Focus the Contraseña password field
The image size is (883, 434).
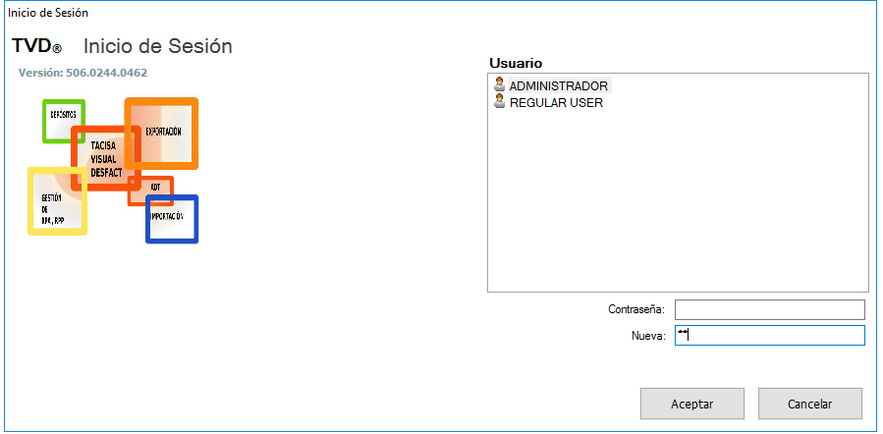coord(769,310)
